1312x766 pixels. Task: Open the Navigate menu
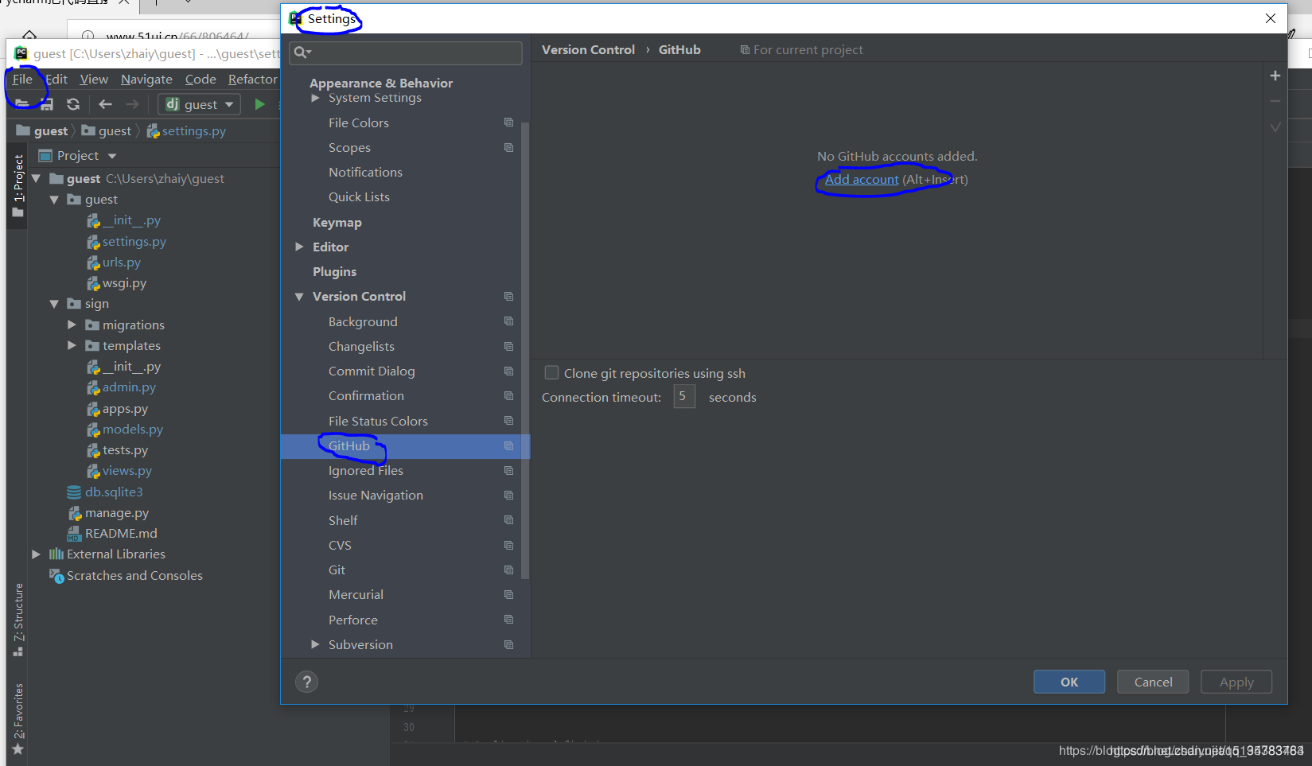[146, 79]
